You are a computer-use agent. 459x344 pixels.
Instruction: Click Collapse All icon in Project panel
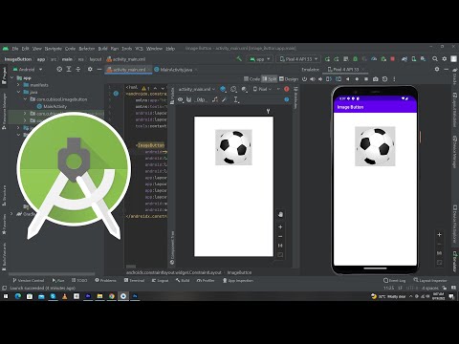[x=78, y=69]
